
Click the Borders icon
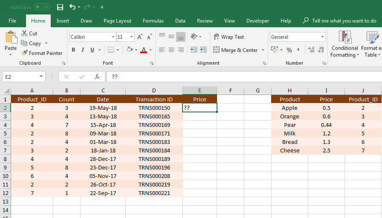click(110, 50)
